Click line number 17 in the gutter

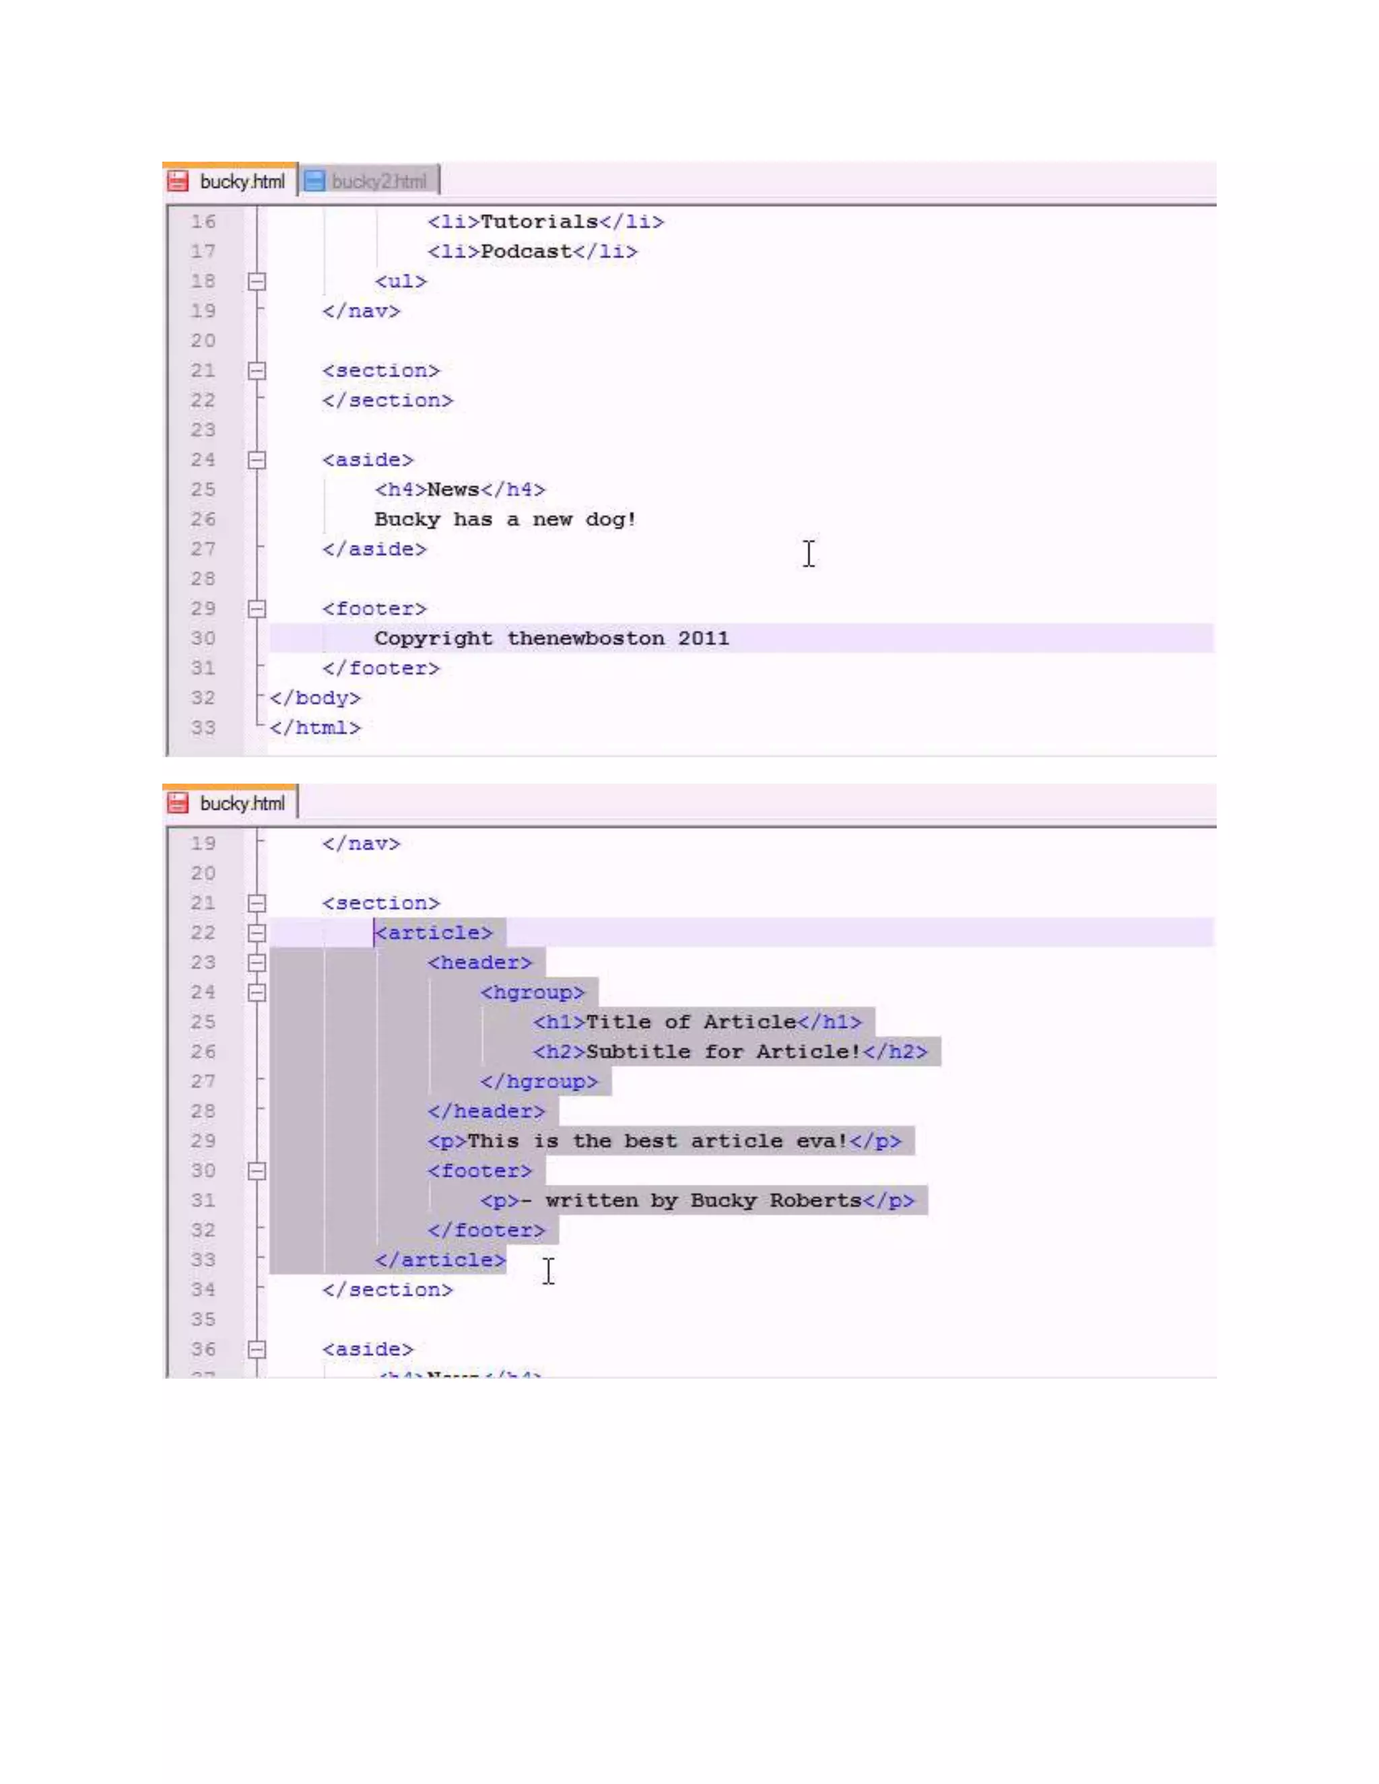pyautogui.click(x=203, y=252)
